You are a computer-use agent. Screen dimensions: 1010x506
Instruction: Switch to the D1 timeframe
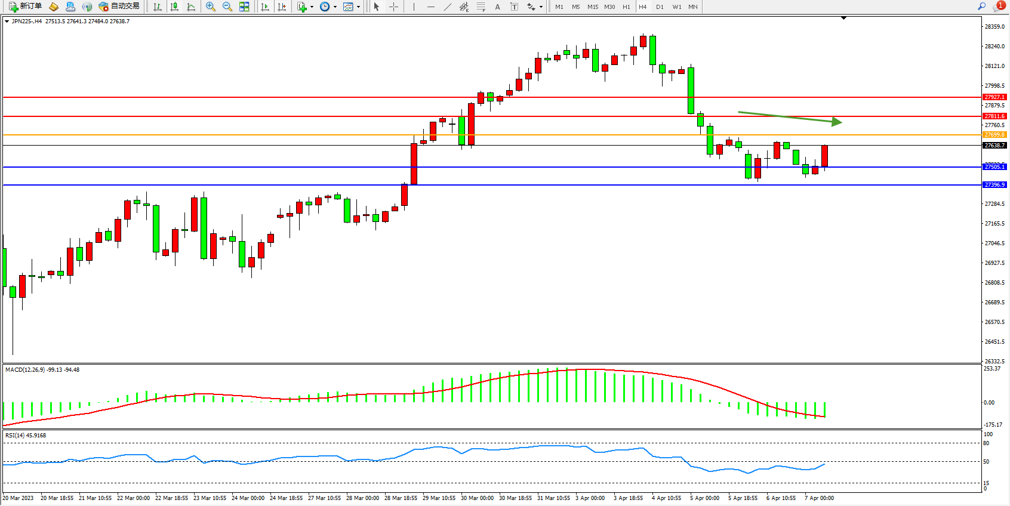(x=660, y=7)
